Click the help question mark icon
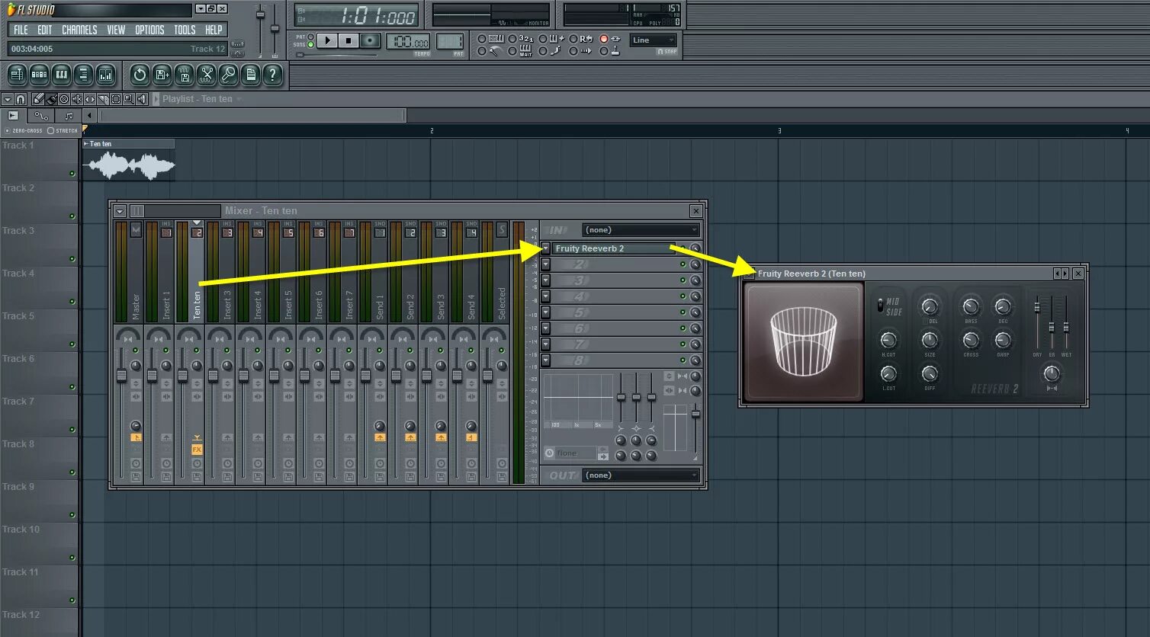Screen dimensions: 1150x637 [272, 75]
